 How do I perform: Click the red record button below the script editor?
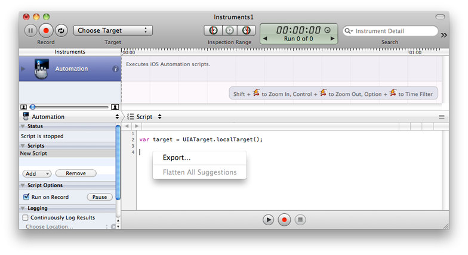pos(285,219)
